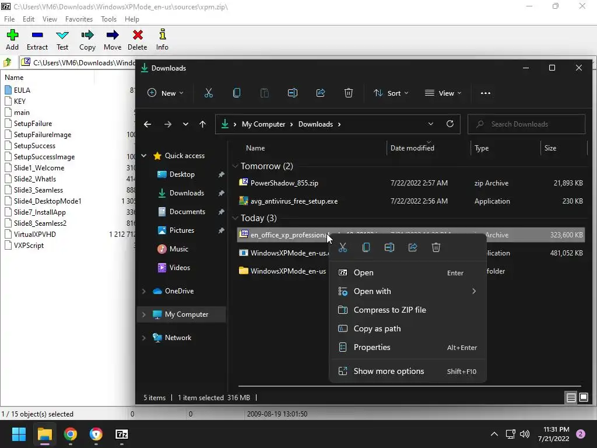Click the Test checkmark icon in 7-Zip
The image size is (597, 448).
point(62,35)
